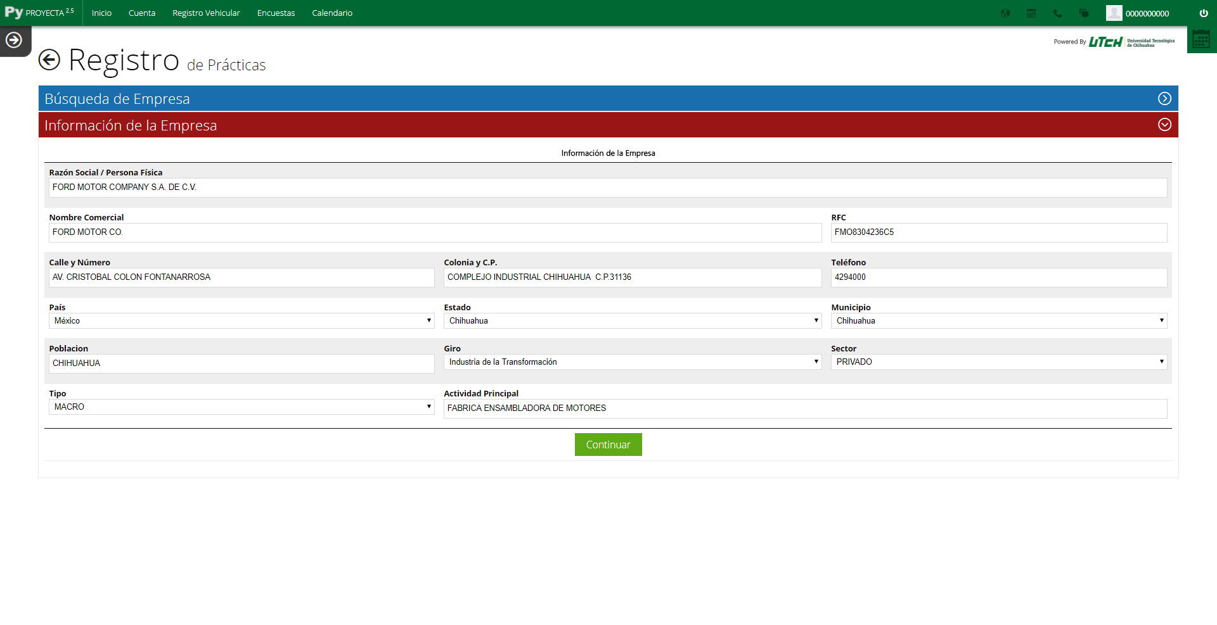The image size is (1217, 625).
Task: Open the Giro dropdown
Action: tap(633, 362)
